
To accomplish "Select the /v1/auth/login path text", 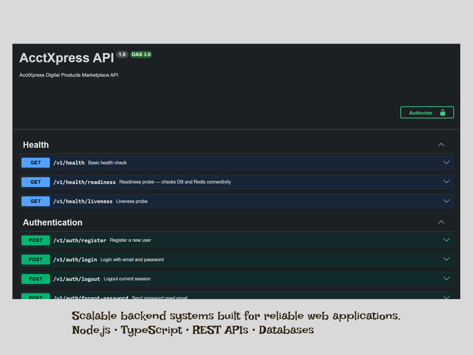I will point(75,259).
